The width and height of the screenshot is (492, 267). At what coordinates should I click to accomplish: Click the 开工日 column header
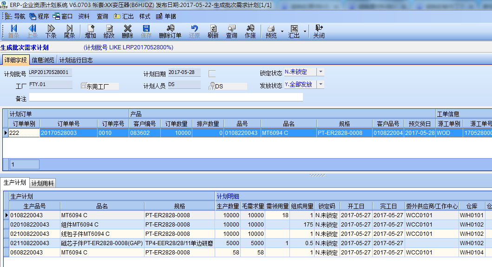coord(356,206)
